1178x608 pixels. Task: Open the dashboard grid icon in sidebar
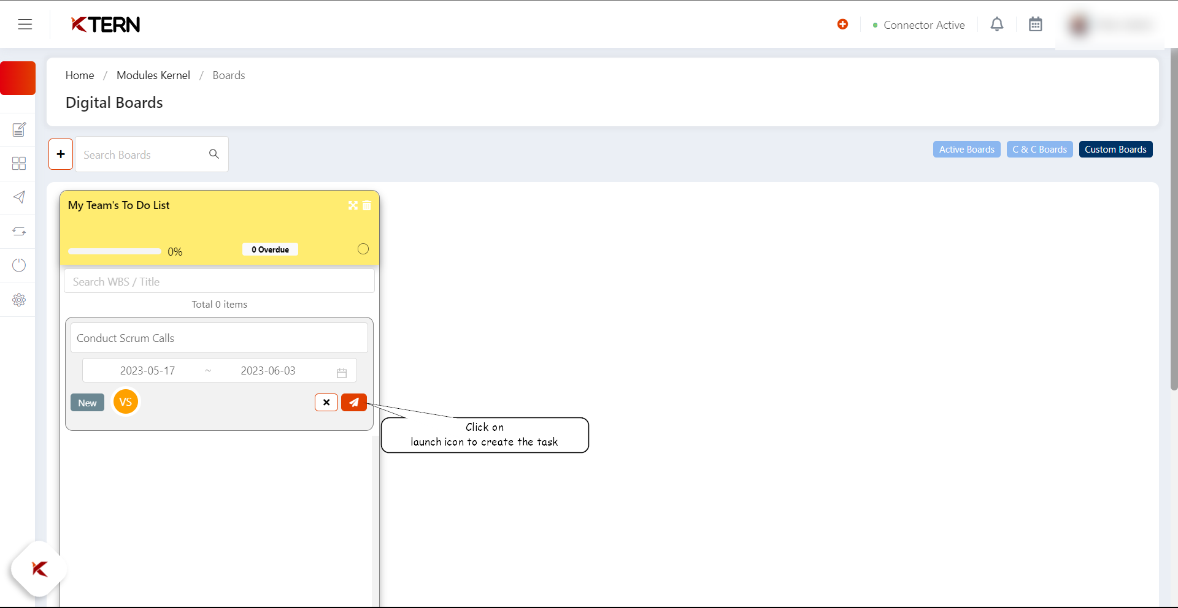point(19,163)
